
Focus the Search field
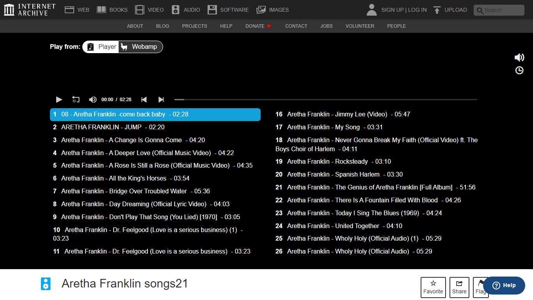499,10
